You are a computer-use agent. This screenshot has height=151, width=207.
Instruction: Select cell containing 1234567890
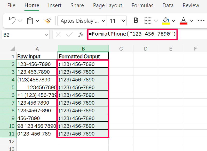[37, 87]
